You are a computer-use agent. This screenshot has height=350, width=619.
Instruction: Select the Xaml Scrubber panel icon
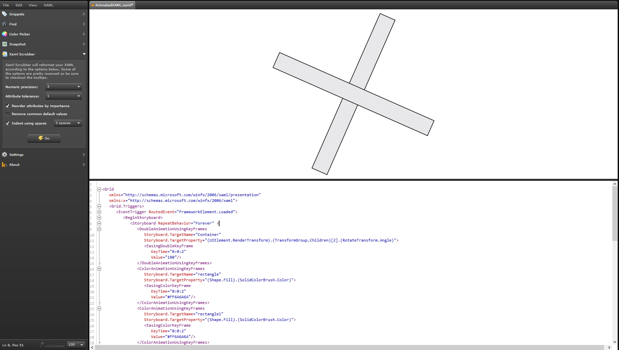coord(5,54)
